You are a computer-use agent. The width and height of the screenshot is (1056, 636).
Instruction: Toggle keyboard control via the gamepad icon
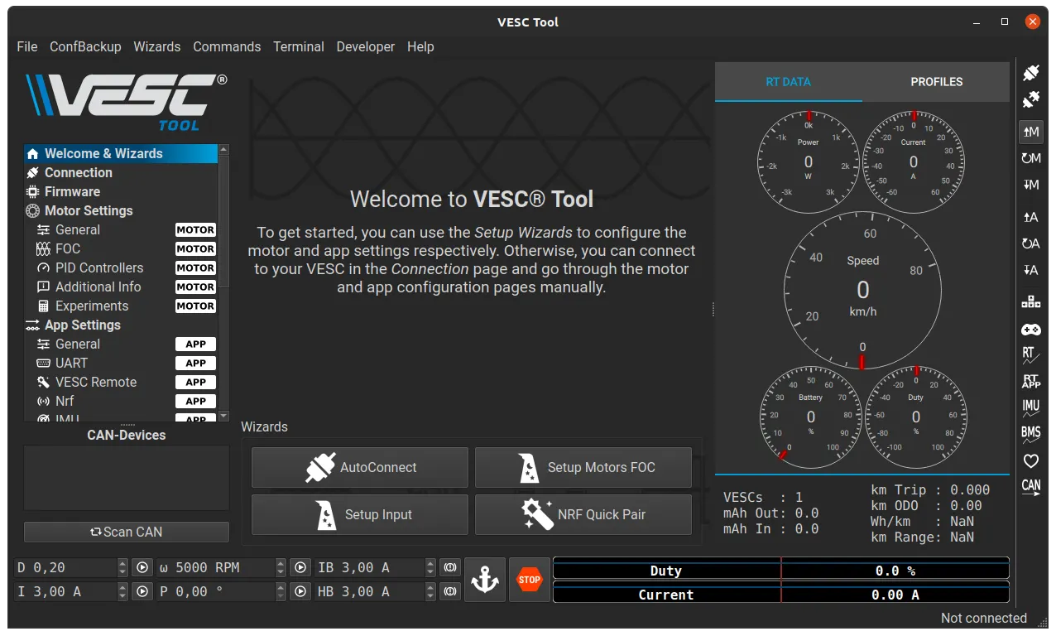pos(1030,330)
